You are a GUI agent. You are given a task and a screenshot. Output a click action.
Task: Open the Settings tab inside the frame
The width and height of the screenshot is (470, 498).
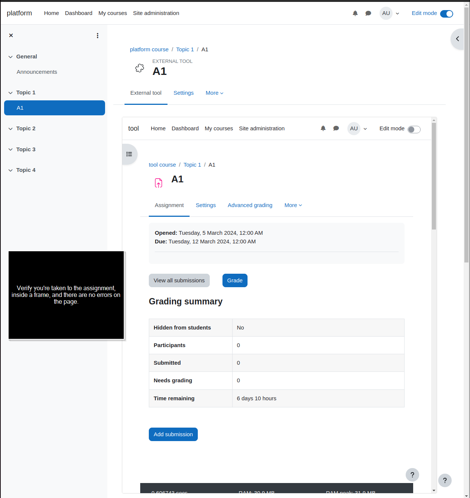pyautogui.click(x=206, y=205)
